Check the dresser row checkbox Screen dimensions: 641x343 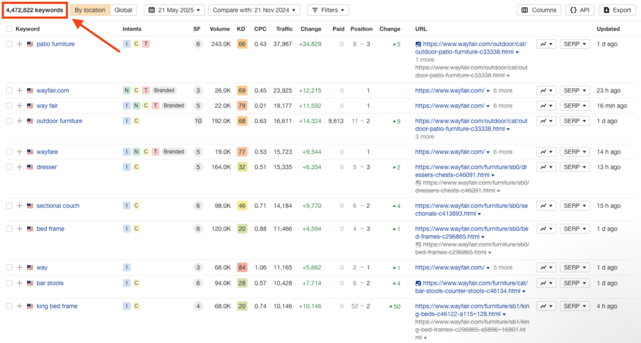tap(9, 167)
